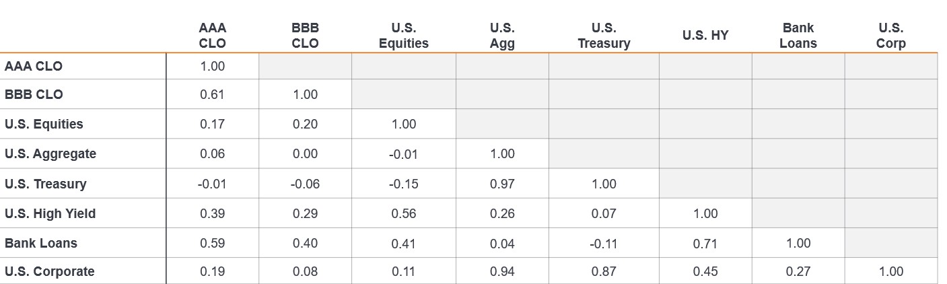Click the AAA CLO column header
This screenshot has height=284, width=947.
pyautogui.click(x=213, y=36)
